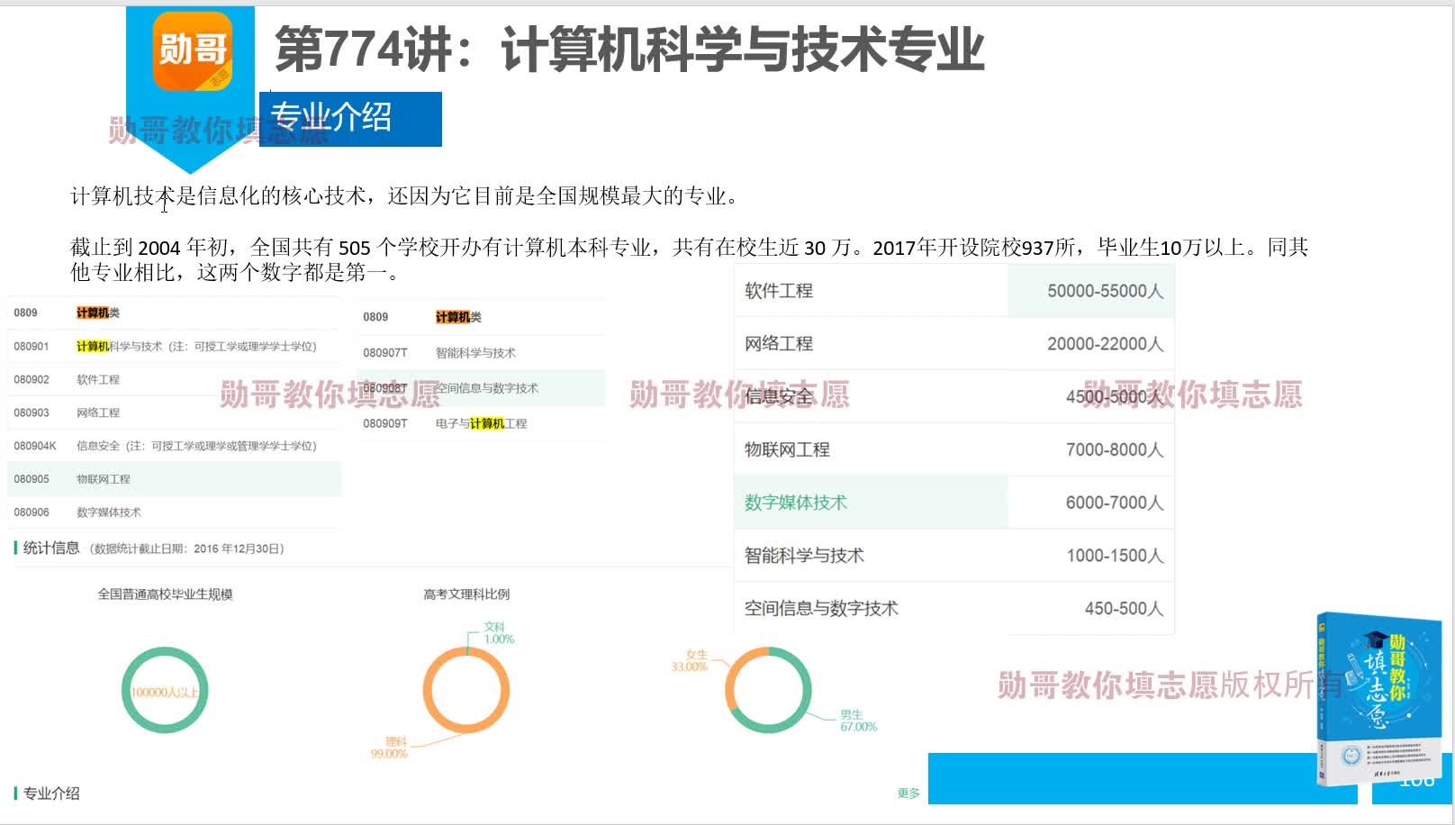
Task: Select row 080906 数字媒体技术
Action: coord(174,512)
